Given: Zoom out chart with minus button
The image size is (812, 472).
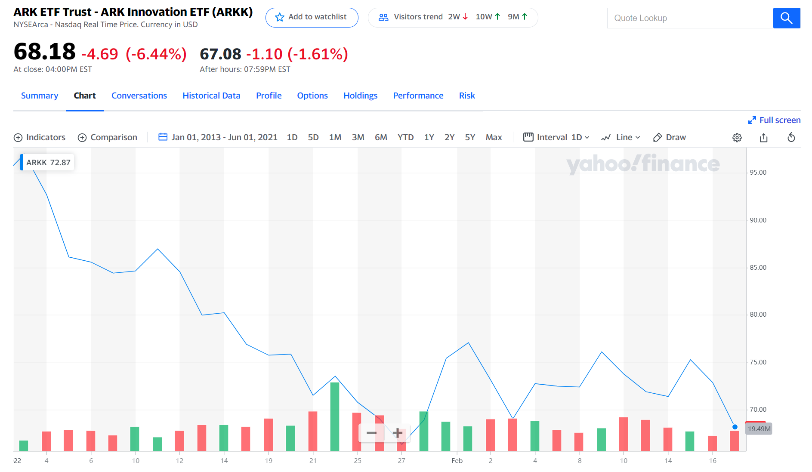Looking at the screenshot, I should click(x=371, y=432).
